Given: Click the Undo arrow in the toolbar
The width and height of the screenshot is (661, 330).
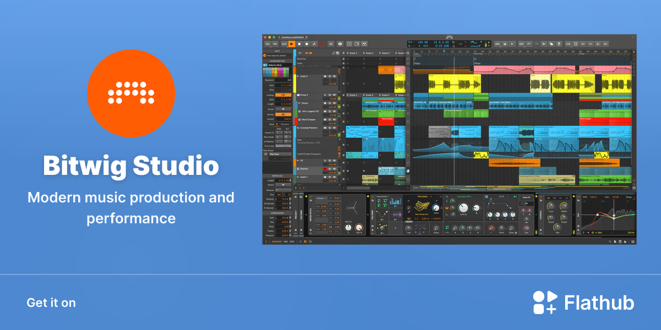Looking at the screenshot, I should pos(529,44).
